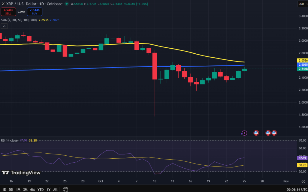The image size is (308, 192).
Task: Open chart settings gear at the time axis
Action: click(303, 181)
